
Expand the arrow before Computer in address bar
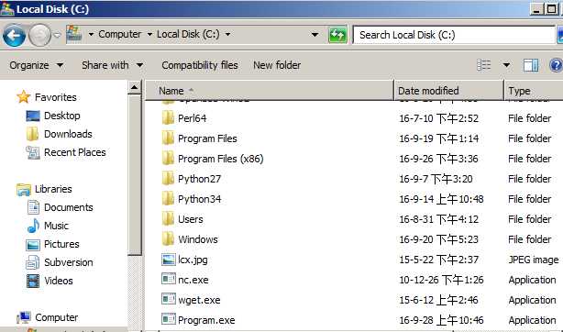pos(91,35)
